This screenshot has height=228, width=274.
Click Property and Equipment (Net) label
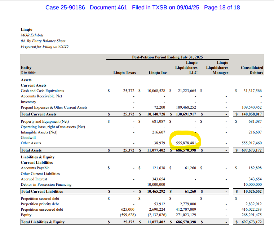pos(45,121)
